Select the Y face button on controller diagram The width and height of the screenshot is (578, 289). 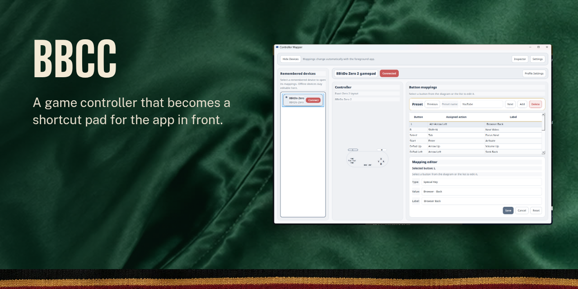(378, 162)
